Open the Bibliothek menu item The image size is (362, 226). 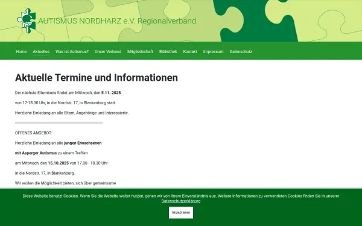[168, 52]
